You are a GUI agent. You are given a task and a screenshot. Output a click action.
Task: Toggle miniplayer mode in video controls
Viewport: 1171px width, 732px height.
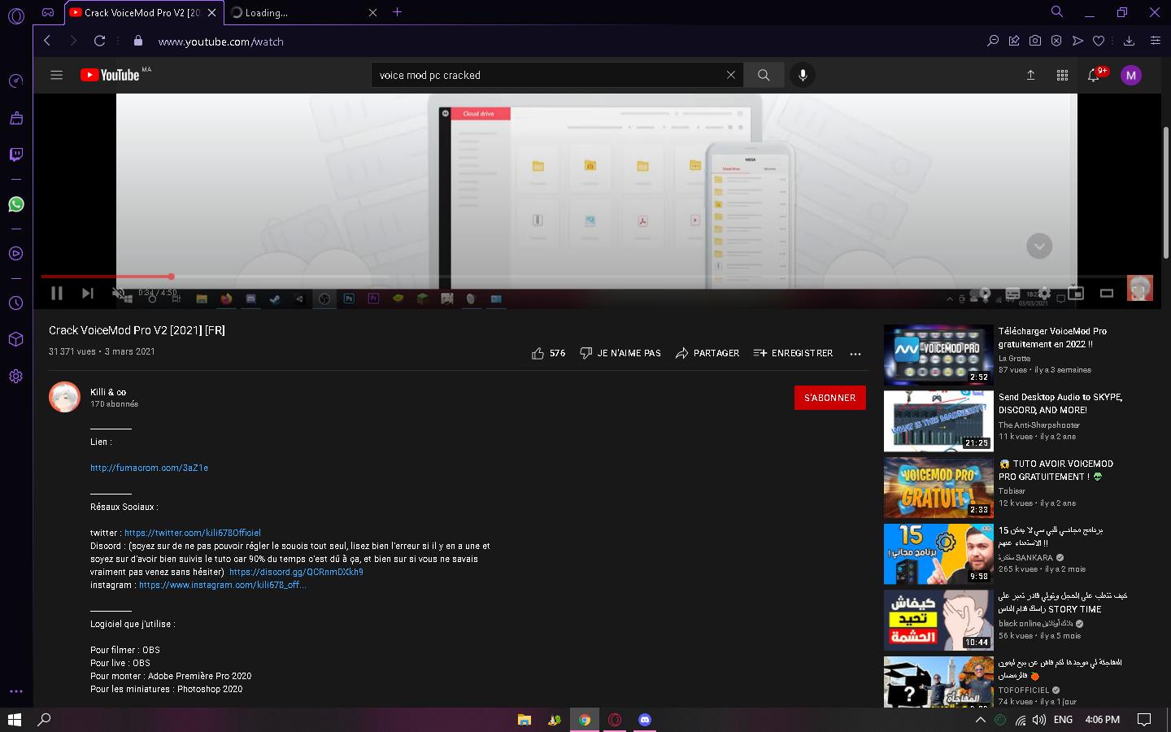[x=1076, y=293]
